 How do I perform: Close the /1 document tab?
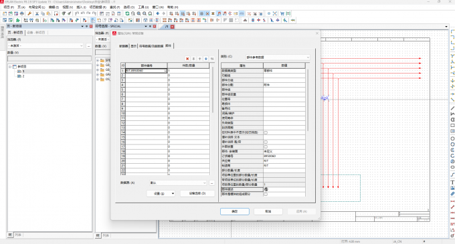173,27
